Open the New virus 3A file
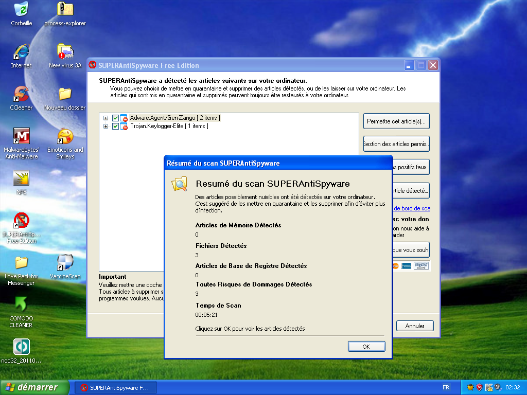The height and width of the screenshot is (395, 527). (65, 52)
